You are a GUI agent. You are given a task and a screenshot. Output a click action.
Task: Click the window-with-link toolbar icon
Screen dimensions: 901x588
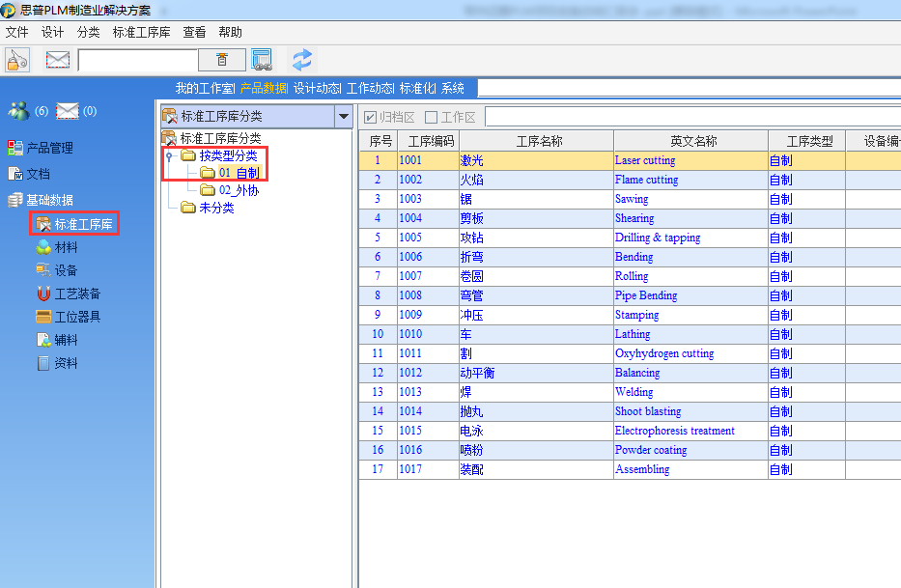[262, 60]
